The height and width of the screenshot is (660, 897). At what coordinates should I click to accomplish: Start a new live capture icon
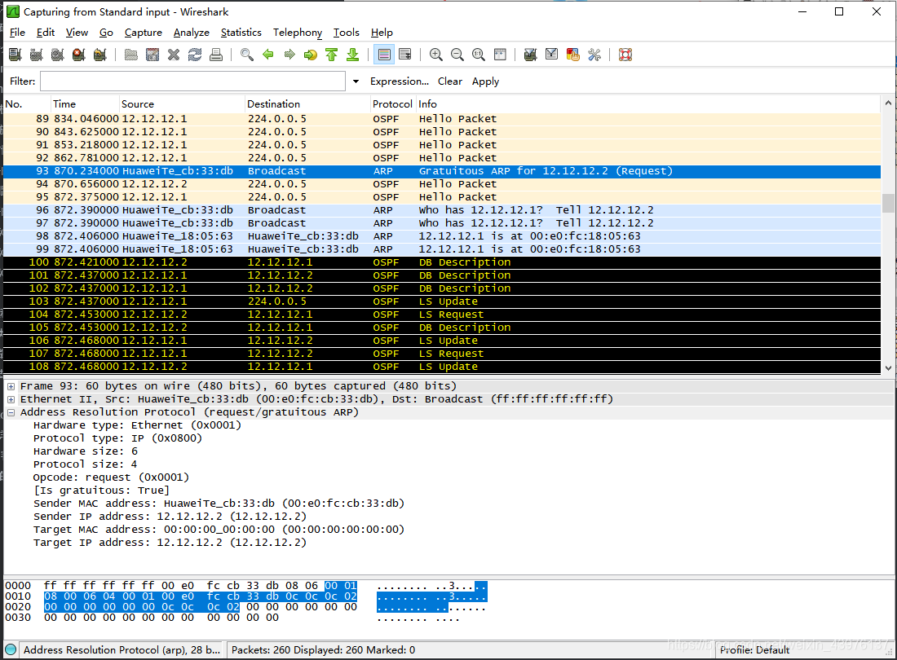[x=58, y=55]
